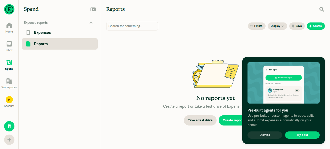This screenshot has width=330, height=149.
Task: Click Try it out in the popup
Action: 302,135
